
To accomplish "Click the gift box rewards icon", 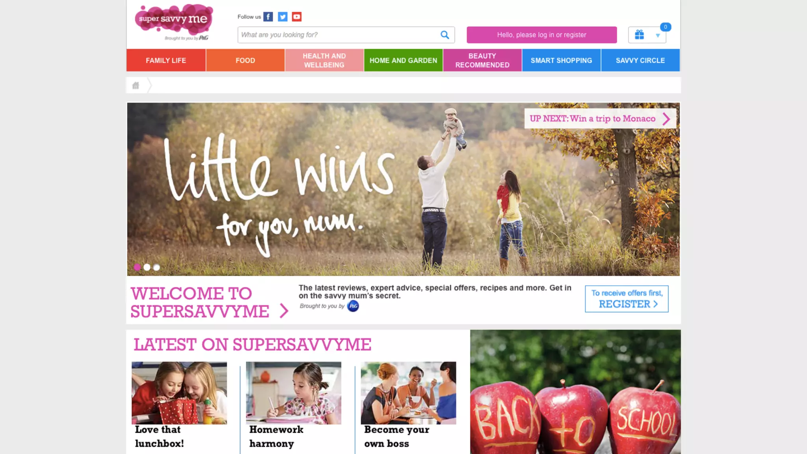I will (x=640, y=35).
